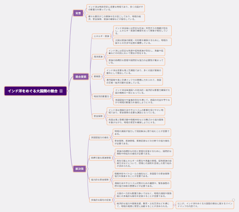Select the 競合要素 main topic

pos(81,77)
